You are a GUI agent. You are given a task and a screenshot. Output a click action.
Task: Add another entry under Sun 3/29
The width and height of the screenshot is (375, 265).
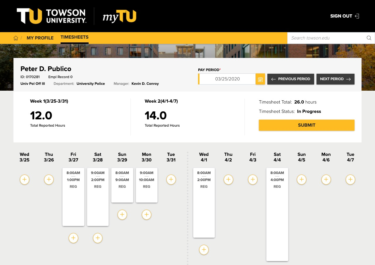(x=122, y=215)
